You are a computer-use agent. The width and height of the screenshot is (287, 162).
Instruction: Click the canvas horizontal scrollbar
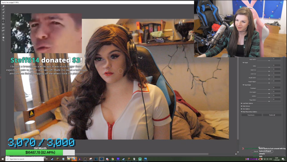pos(142,154)
